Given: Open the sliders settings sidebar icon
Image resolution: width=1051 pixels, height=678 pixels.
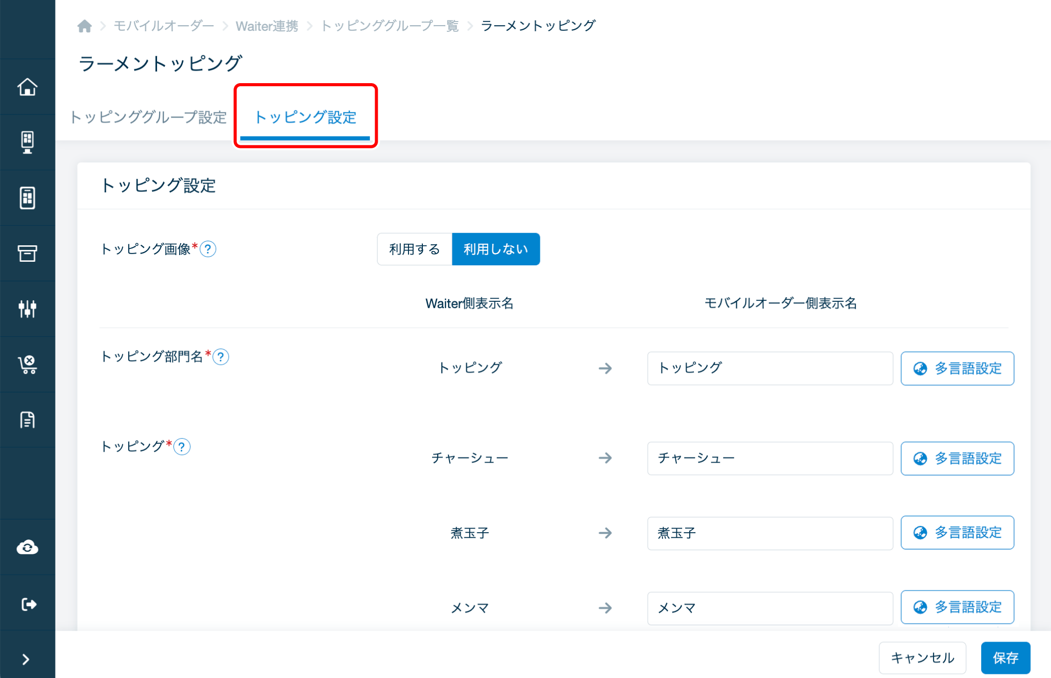Looking at the screenshot, I should click(27, 308).
